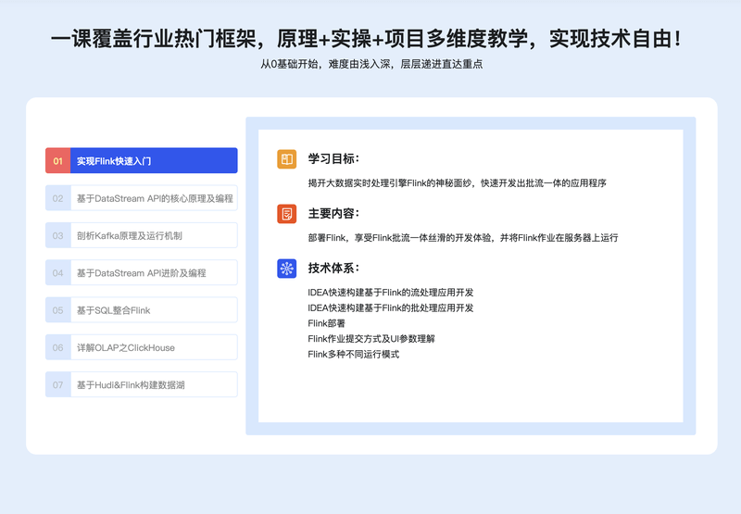
Task: Click line Flink多种不同运行模式
Action: coord(354,355)
